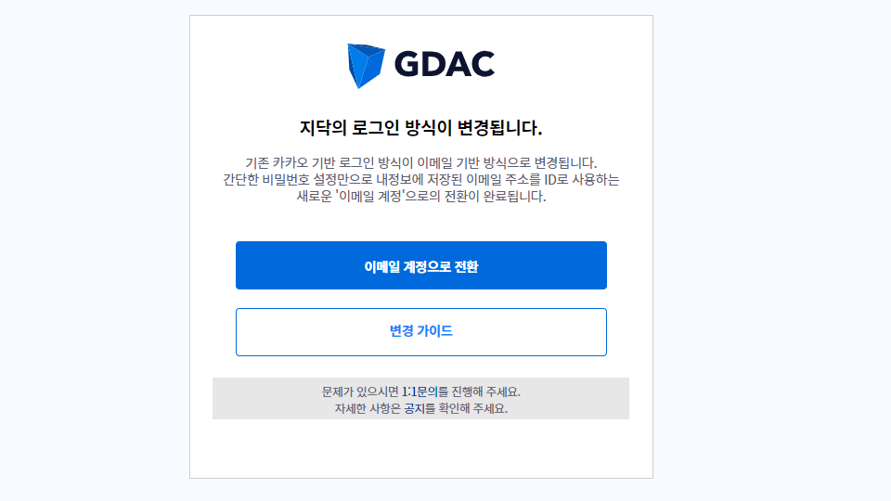Click the empty white area below the gray notice
This screenshot has width=891, height=501.
click(x=421, y=449)
